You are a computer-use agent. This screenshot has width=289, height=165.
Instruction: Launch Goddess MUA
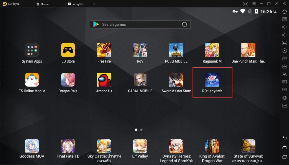[32, 146]
